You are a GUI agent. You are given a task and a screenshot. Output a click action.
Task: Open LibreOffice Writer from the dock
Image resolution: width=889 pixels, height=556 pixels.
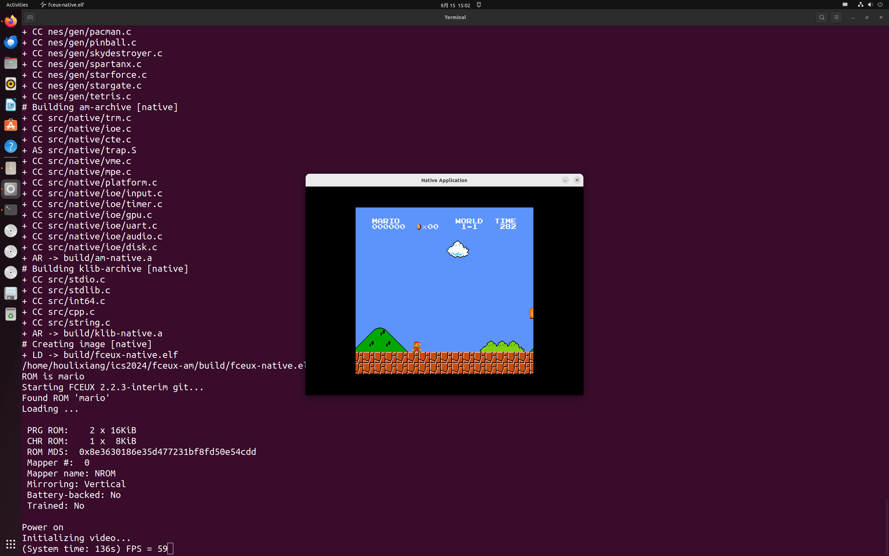[x=11, y=105]
